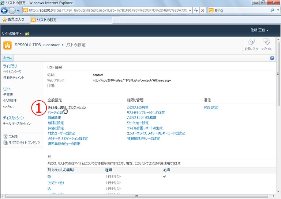This screenshot has height=199, width=281.
Task: Open the サイトの操作 menu
Action: coord(12,34)
